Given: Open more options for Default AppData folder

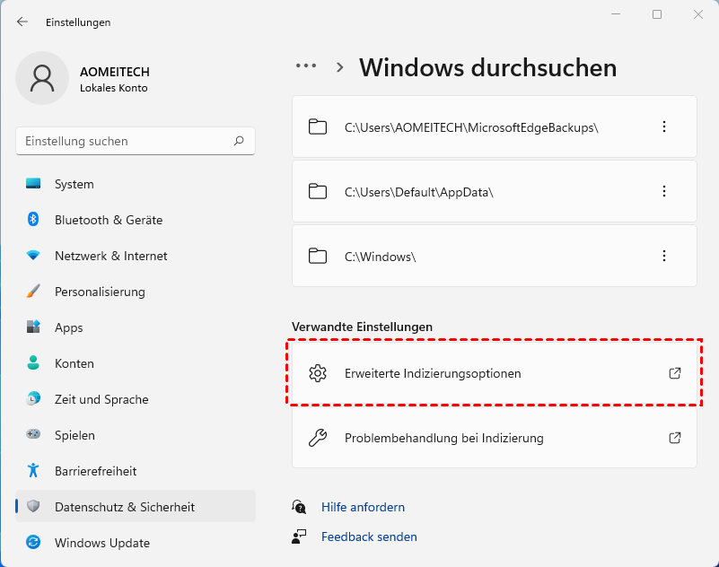Looking at the screenshot, I should tap(664, 191).
